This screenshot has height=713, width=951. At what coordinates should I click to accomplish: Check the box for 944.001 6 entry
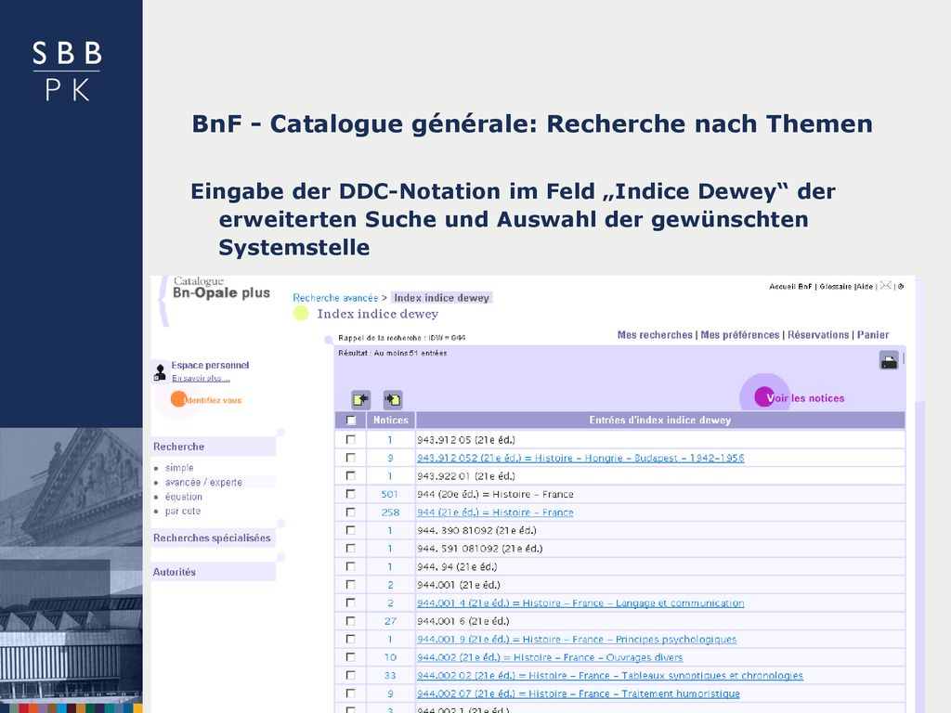(350, 621)
